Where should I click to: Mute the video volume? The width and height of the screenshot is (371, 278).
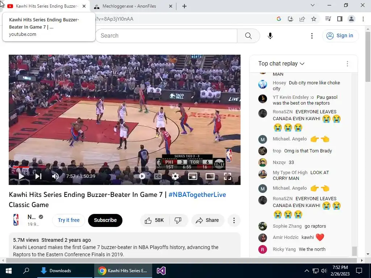pos(55,176)
